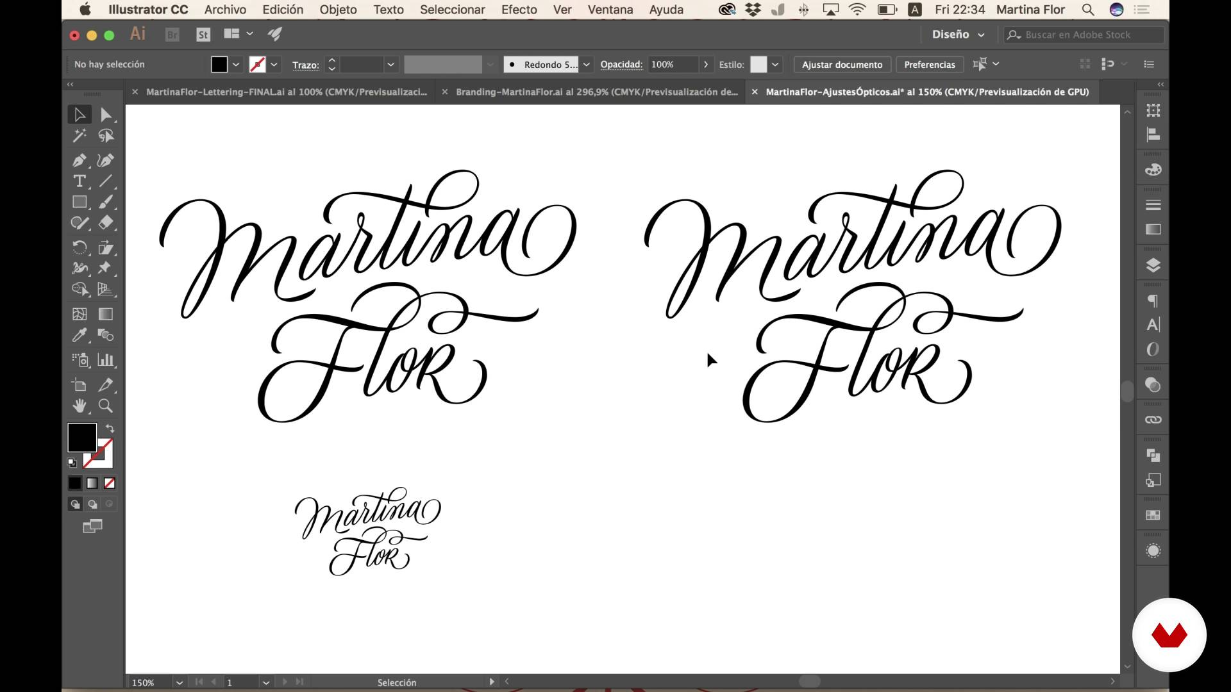
Task: Open the Efecto menu
Action: tap(519, 10)
